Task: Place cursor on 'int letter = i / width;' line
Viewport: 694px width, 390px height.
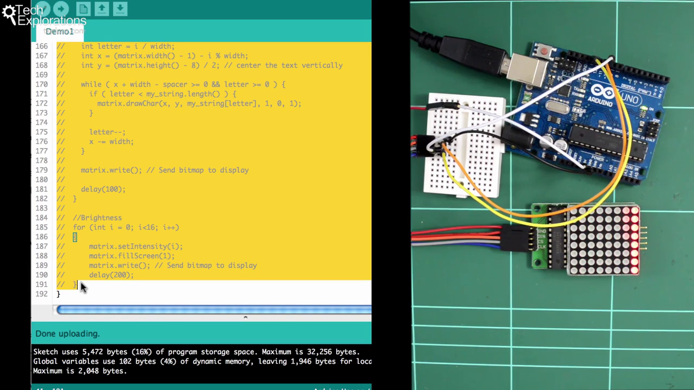Action: [127, 46]
